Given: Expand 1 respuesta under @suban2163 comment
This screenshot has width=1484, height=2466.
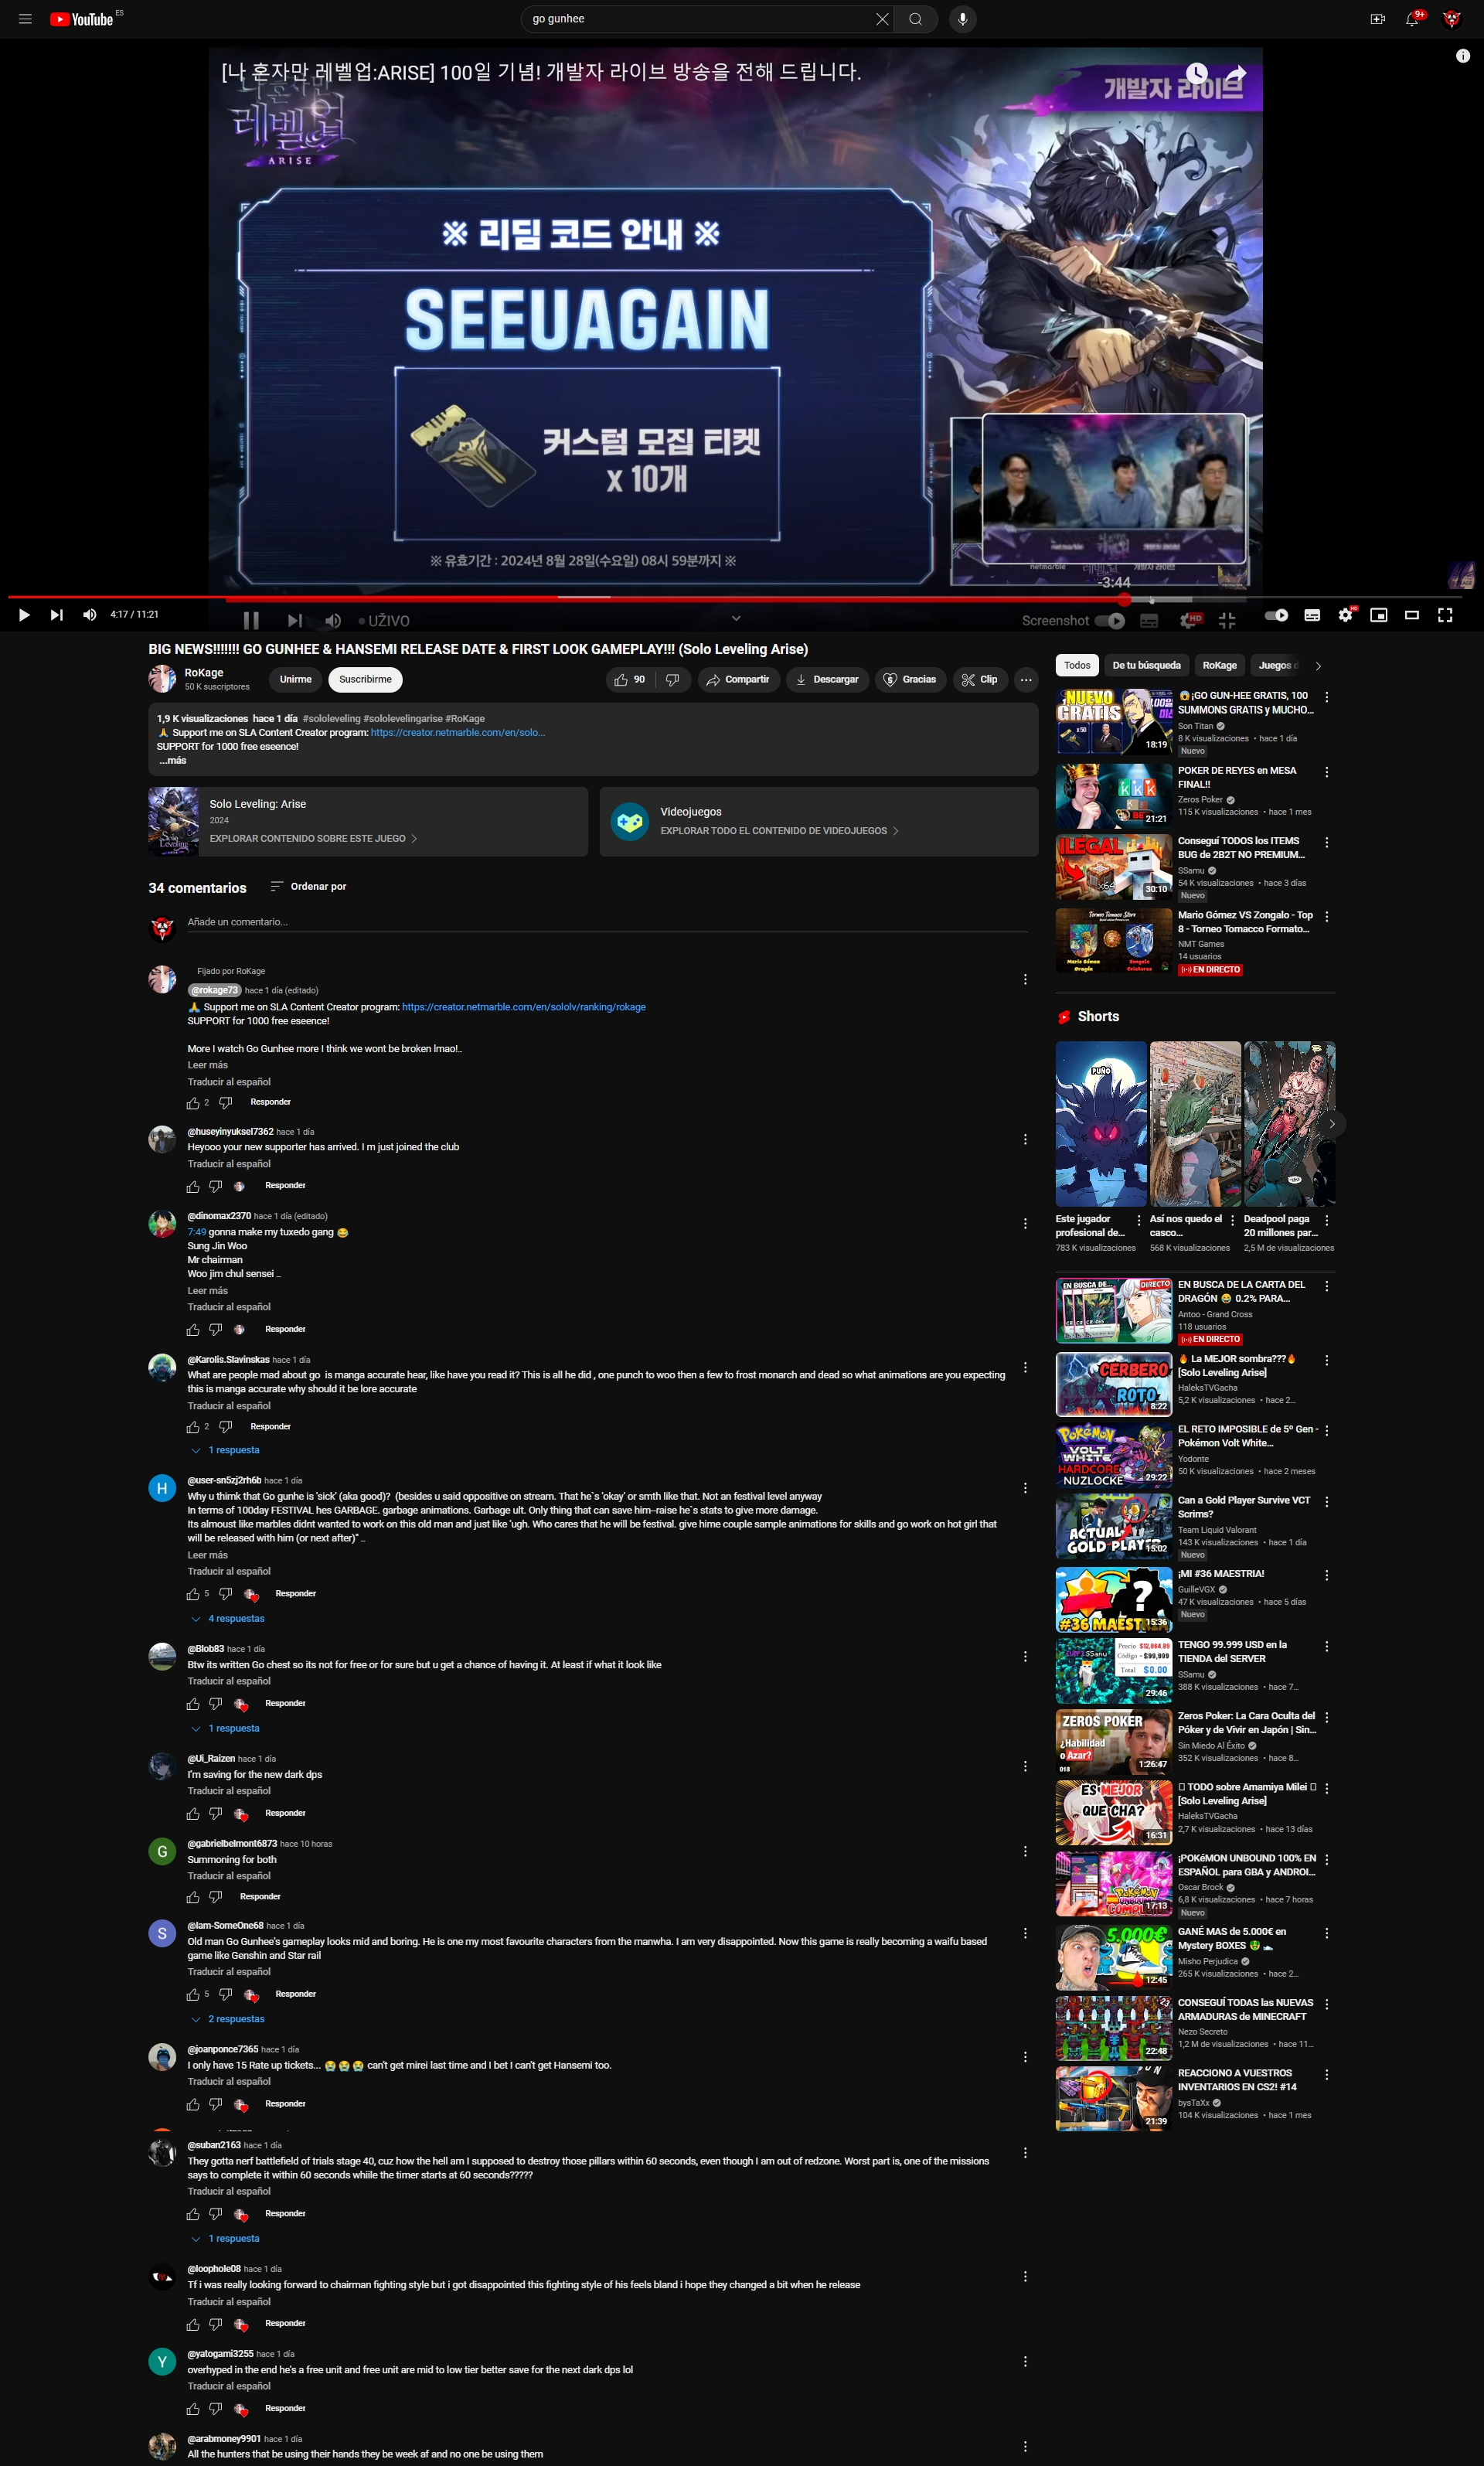Looking at the screenshot, I should click(226, 2239).
